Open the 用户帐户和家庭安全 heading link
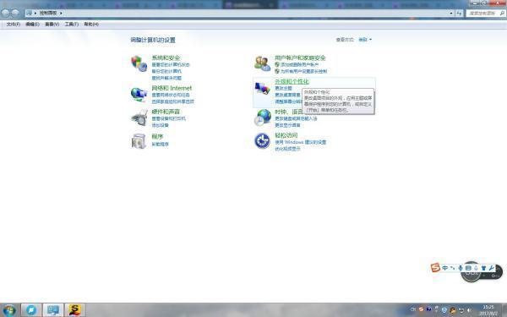 (x=300, y=57)
